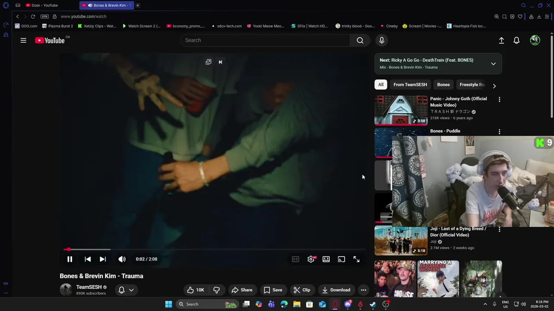Search with voice microphone button
The width and height of the screenshot is (554, 311).
(x=382, y=40)
